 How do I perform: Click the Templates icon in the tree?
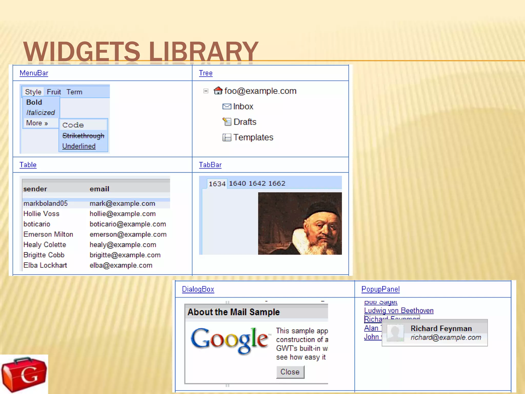pyautogui.click(x=227, y=137)
